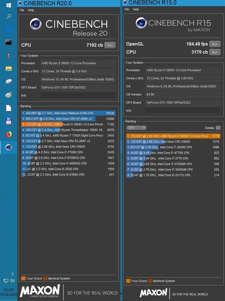Run the CPU test in Cinebench R20
The width and height of the screenshot is (225, 301).
coord(110,45)
